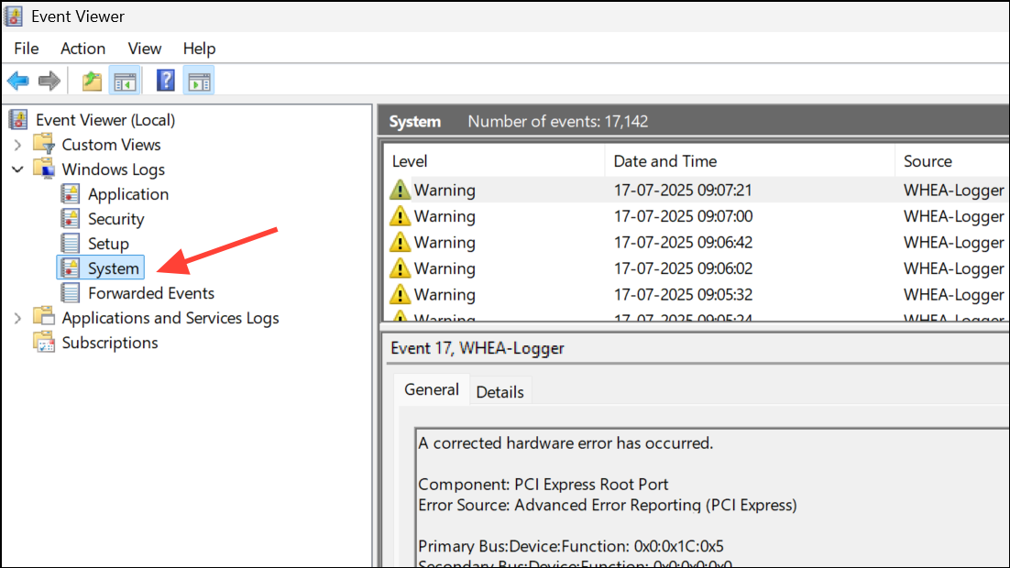Click the 'Error Source: Advanced Error Reporting' line

(608, 505)
